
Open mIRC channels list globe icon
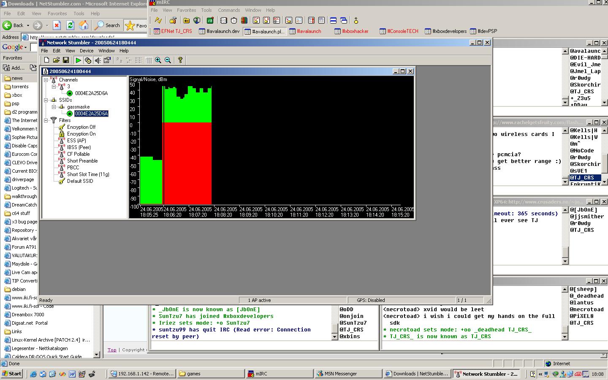pyautogui.click(x=197, y=20)
